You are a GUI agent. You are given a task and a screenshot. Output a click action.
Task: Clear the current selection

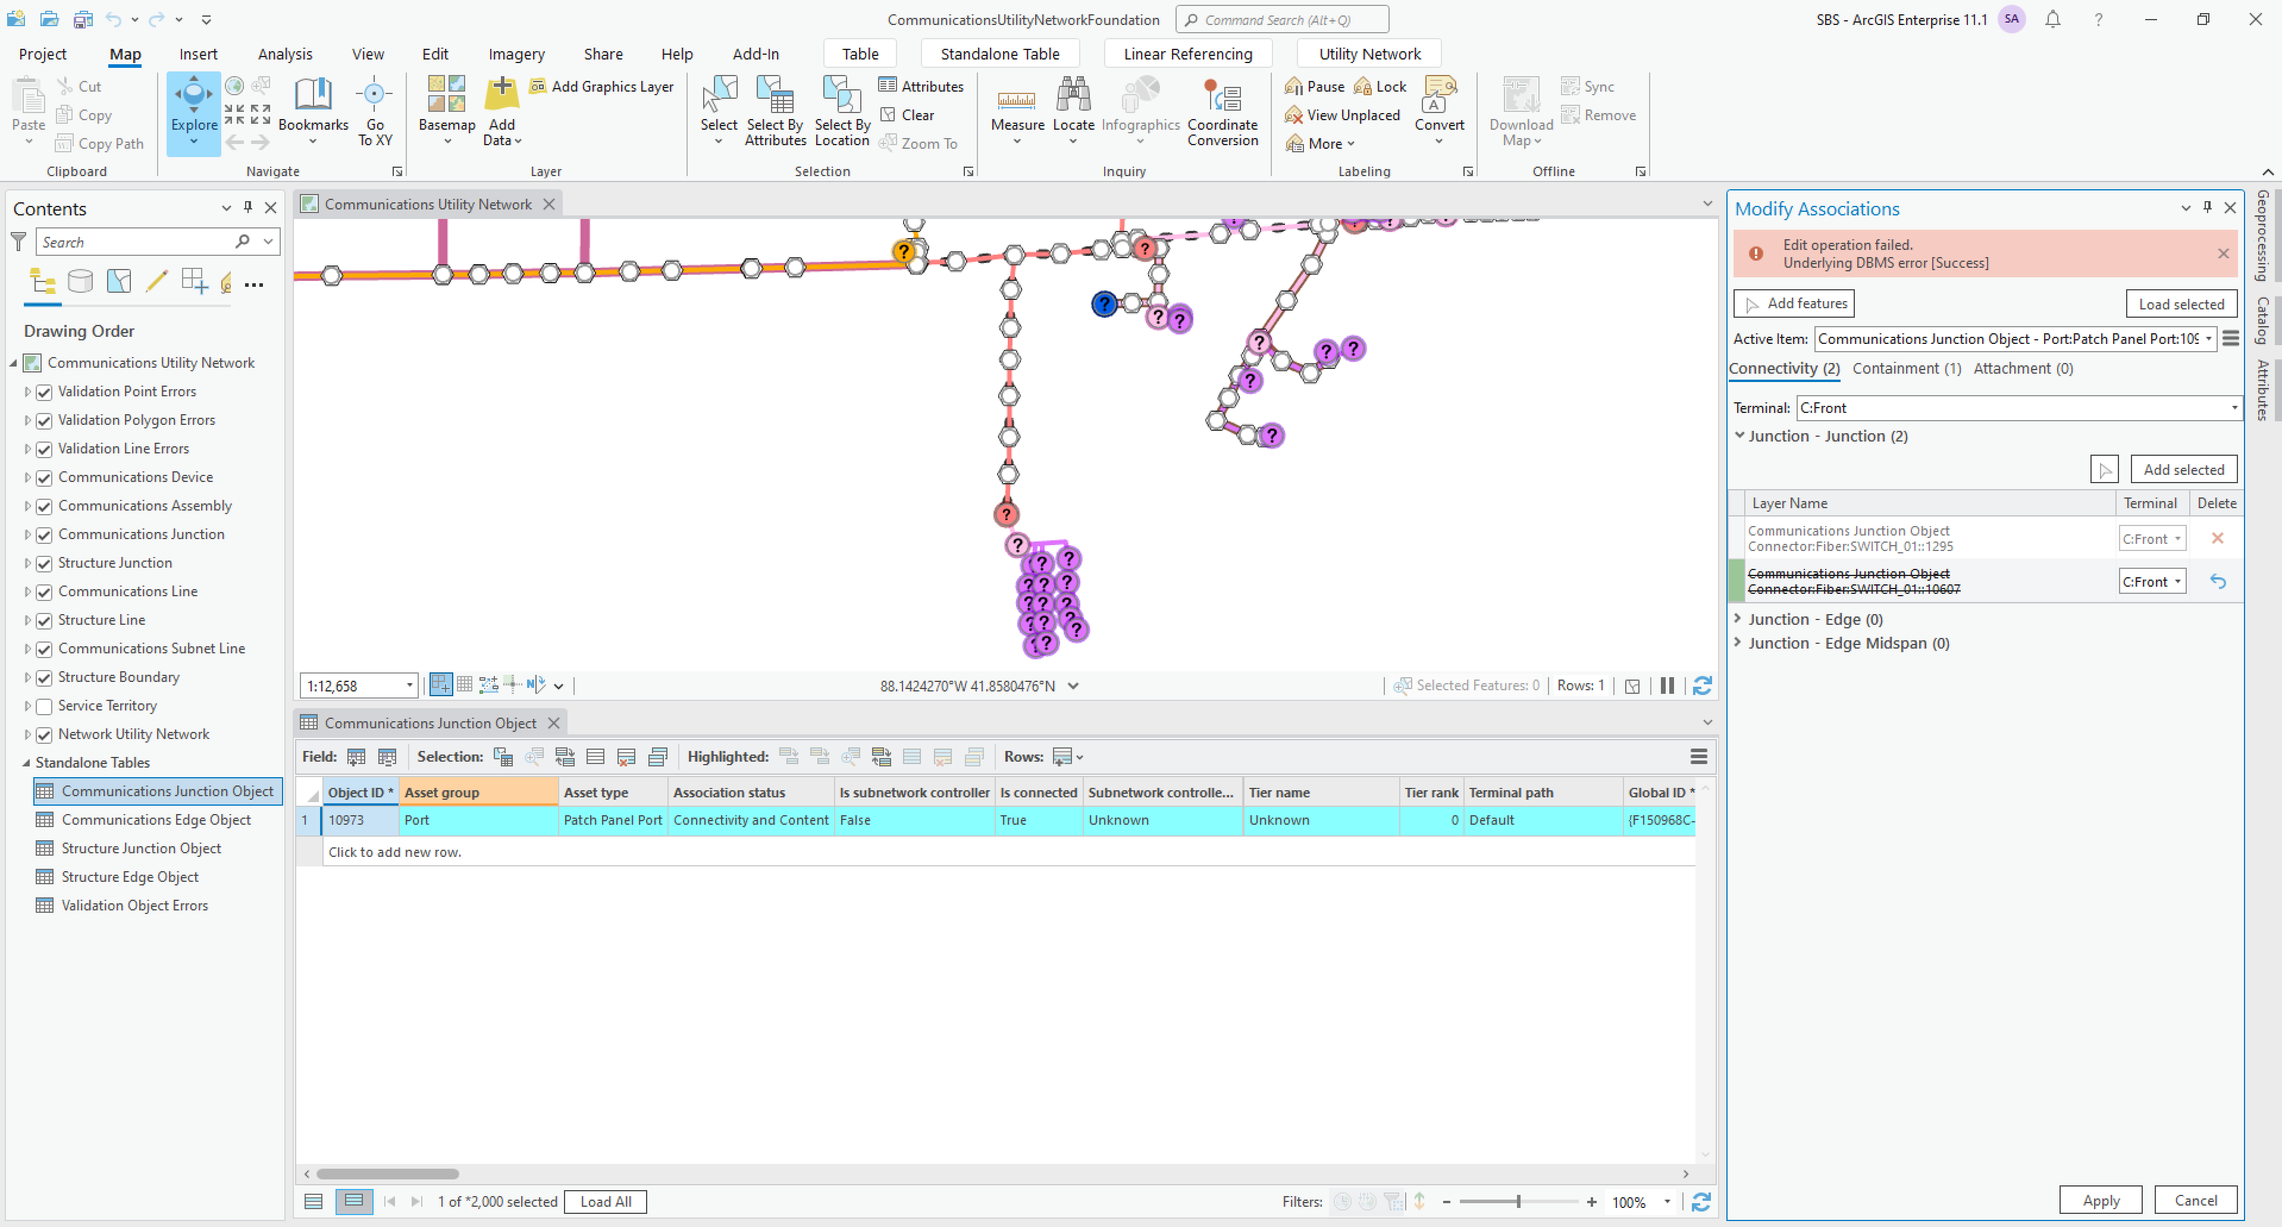907,115
